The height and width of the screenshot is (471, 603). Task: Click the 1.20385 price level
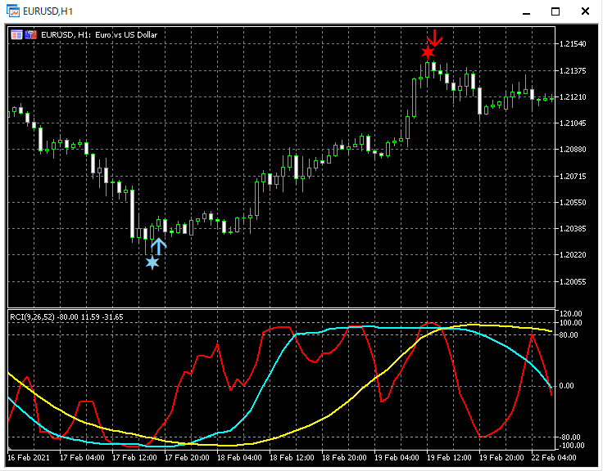coord(573,229)
